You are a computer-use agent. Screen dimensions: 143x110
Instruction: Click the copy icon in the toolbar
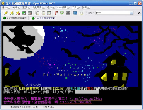[37, 13]
